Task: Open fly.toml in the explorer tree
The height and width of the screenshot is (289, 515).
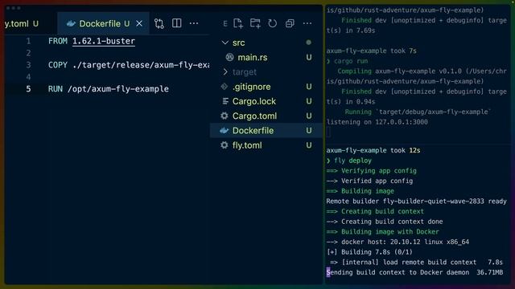Action: tap(247, 145)
